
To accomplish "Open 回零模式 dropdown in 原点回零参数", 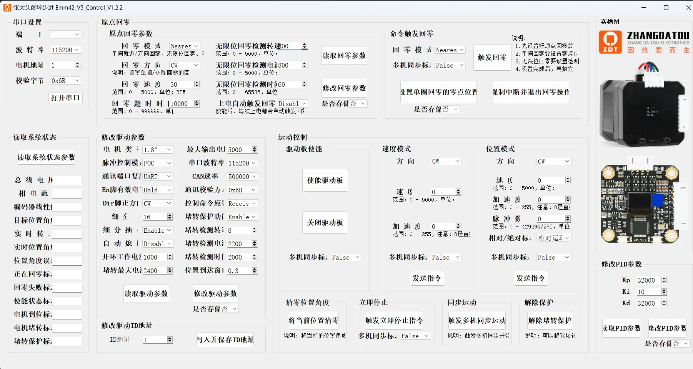I will (x=185, y=46).
